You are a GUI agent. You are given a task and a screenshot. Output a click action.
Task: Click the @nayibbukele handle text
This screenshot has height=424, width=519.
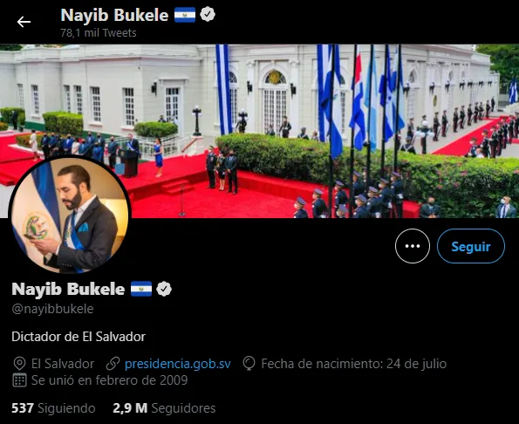pos(52,309)
